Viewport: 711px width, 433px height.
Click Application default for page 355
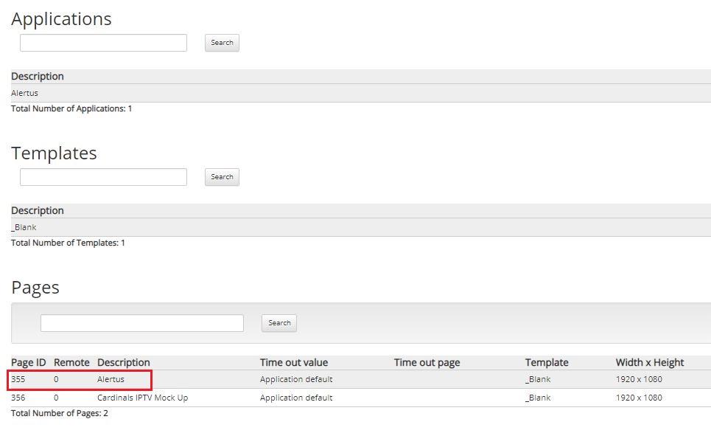point(296,379)
